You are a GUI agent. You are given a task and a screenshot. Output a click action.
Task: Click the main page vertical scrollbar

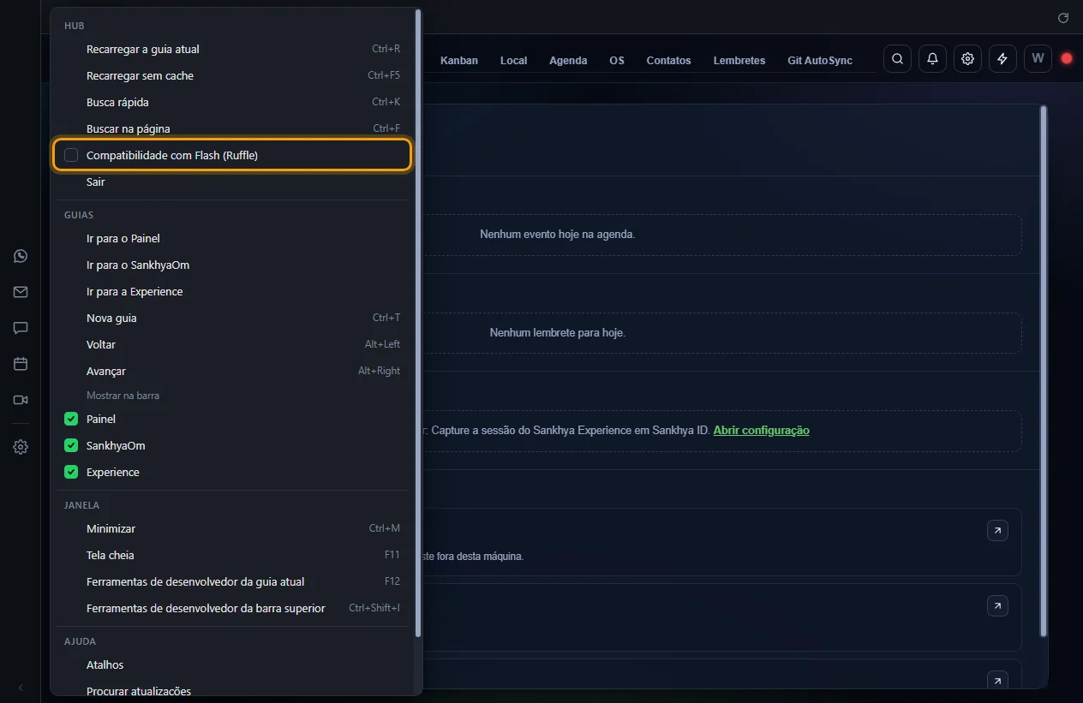(x=1044, y=371)
